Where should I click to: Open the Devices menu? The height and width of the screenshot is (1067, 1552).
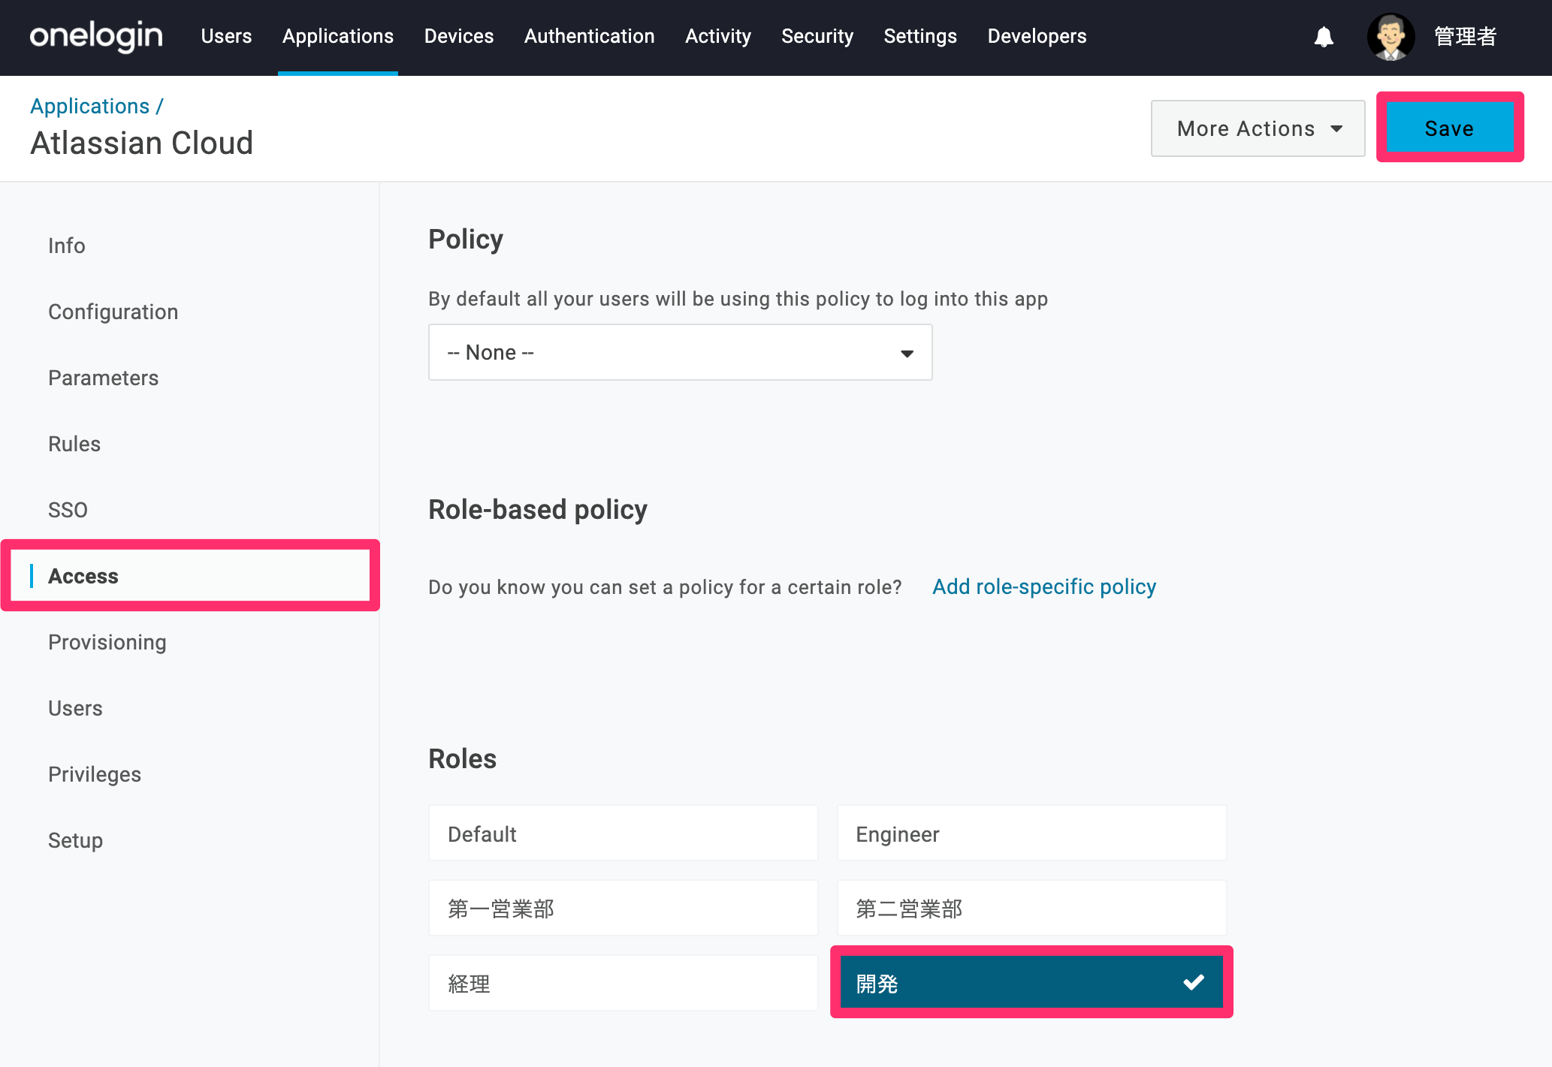(459, 36)
